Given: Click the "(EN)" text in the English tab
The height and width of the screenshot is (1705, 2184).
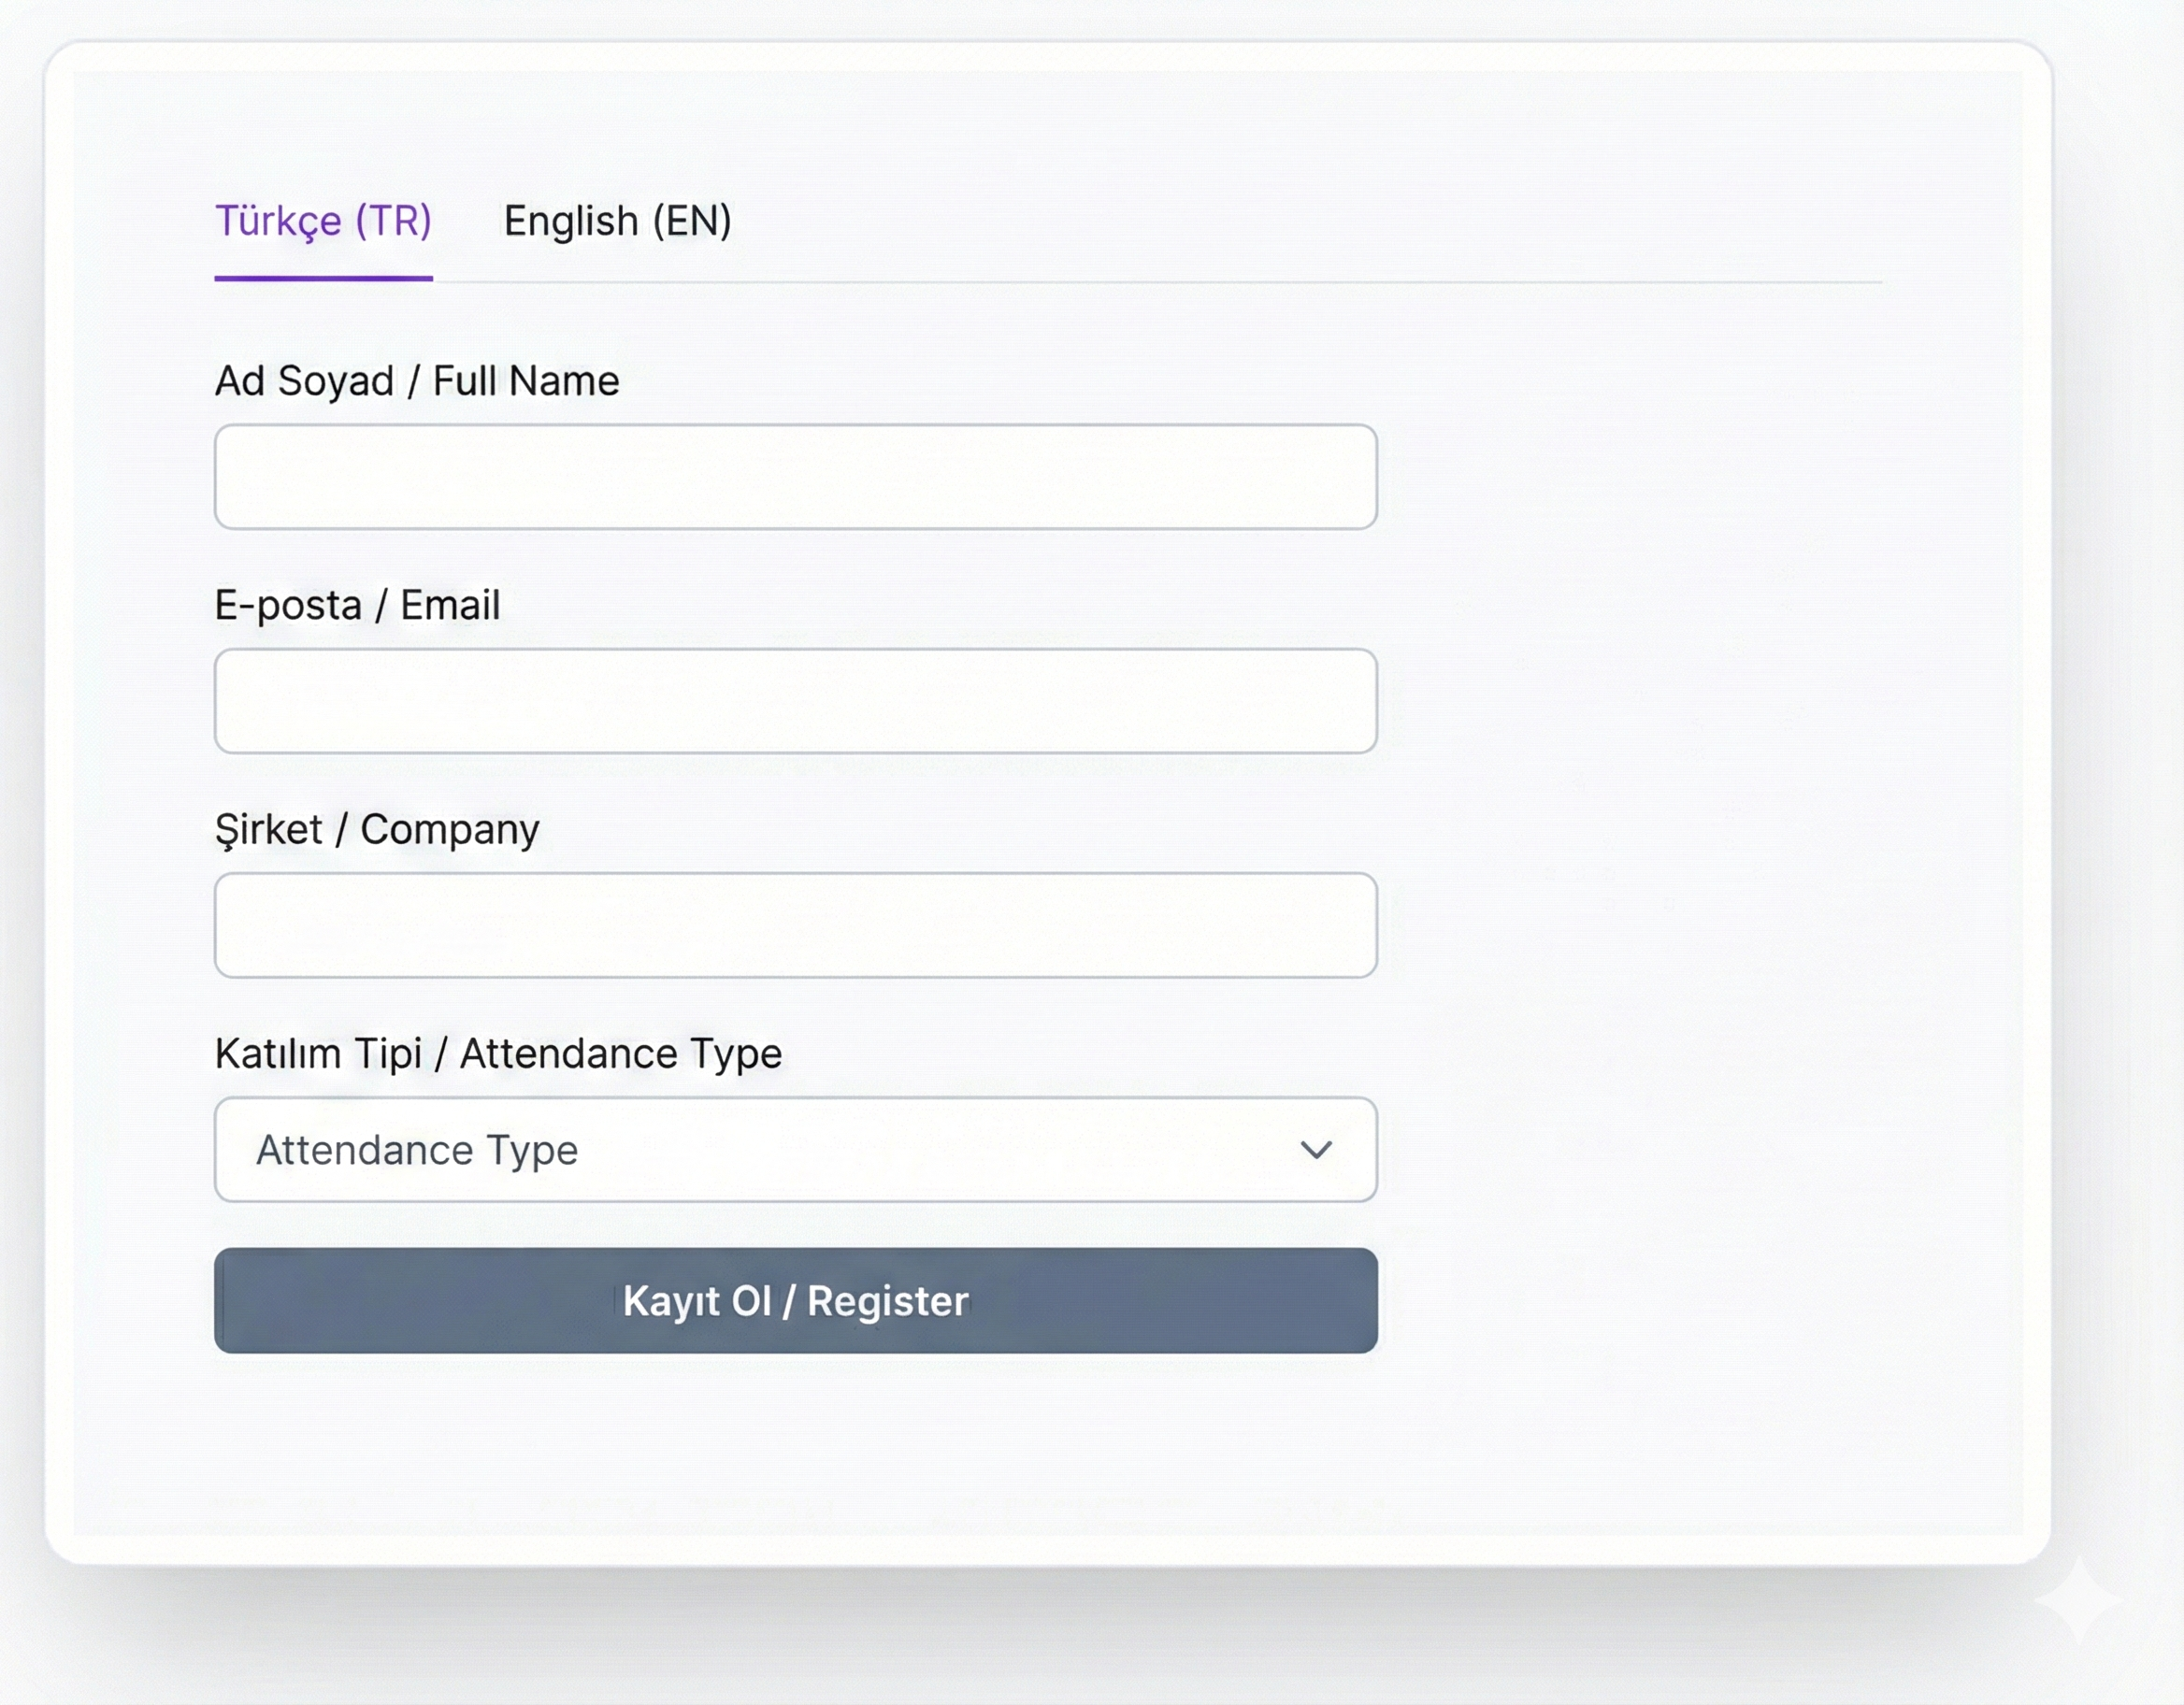Looking at the screenshot, I should 692,221.
